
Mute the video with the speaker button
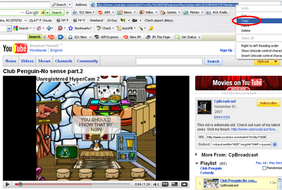coord(156,184)
